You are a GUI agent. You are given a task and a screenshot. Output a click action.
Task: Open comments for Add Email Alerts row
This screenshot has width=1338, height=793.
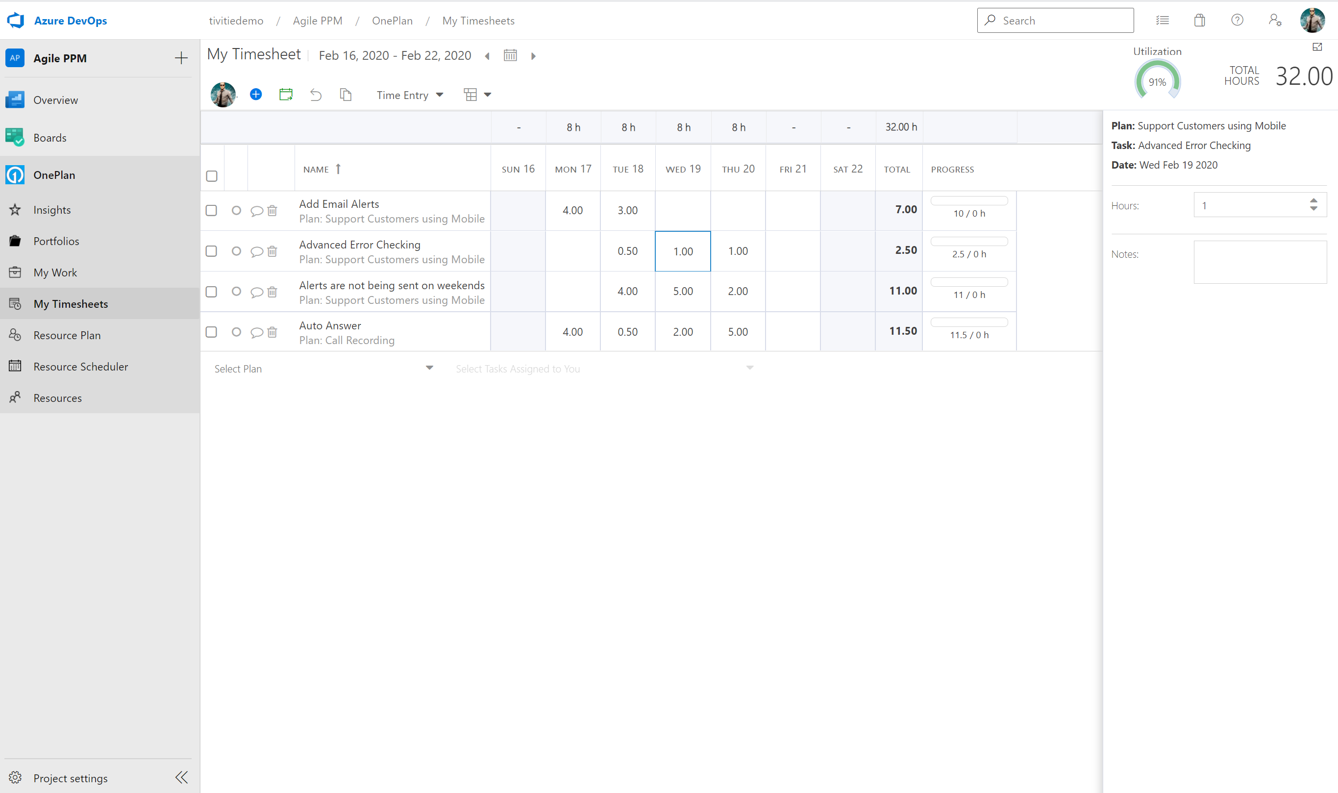click(256, 211)
